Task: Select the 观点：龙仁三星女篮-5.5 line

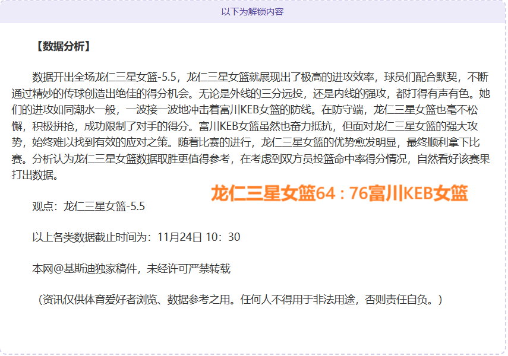Action: tap(89, 206)
